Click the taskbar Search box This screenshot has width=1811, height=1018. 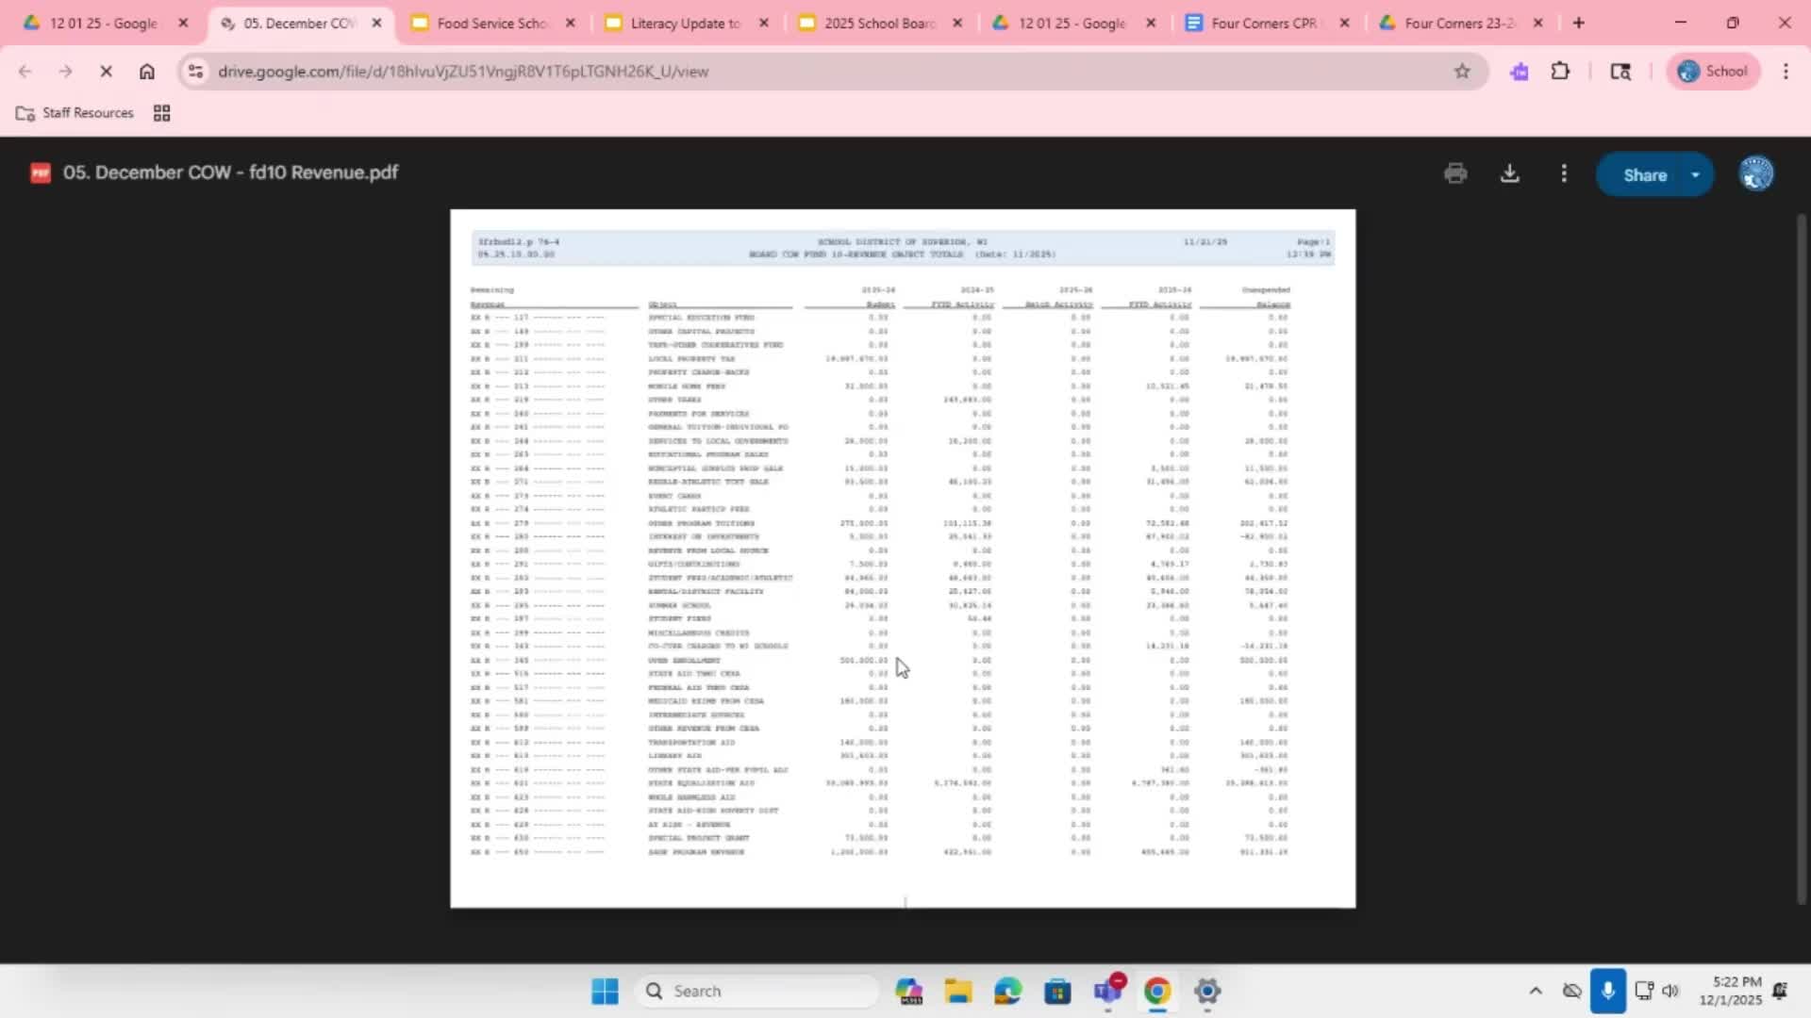pos(755,991)
